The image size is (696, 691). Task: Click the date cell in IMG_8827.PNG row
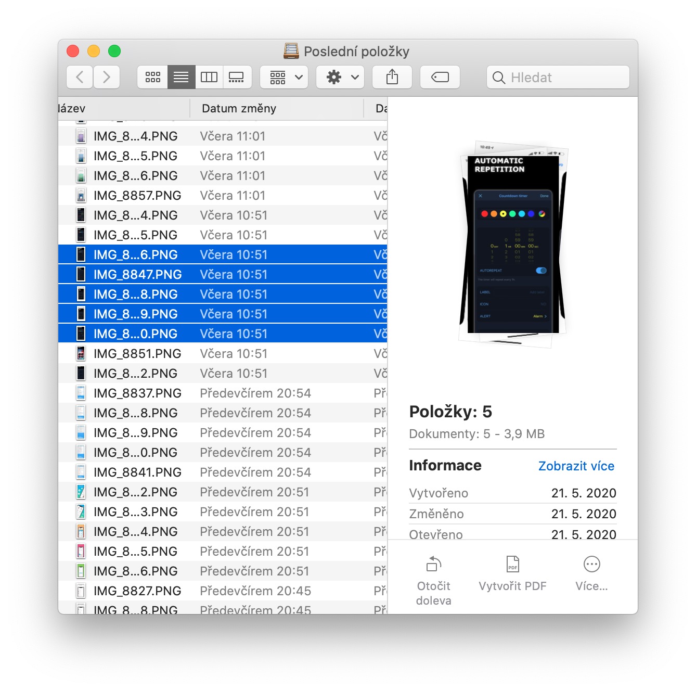coord(255,591)
